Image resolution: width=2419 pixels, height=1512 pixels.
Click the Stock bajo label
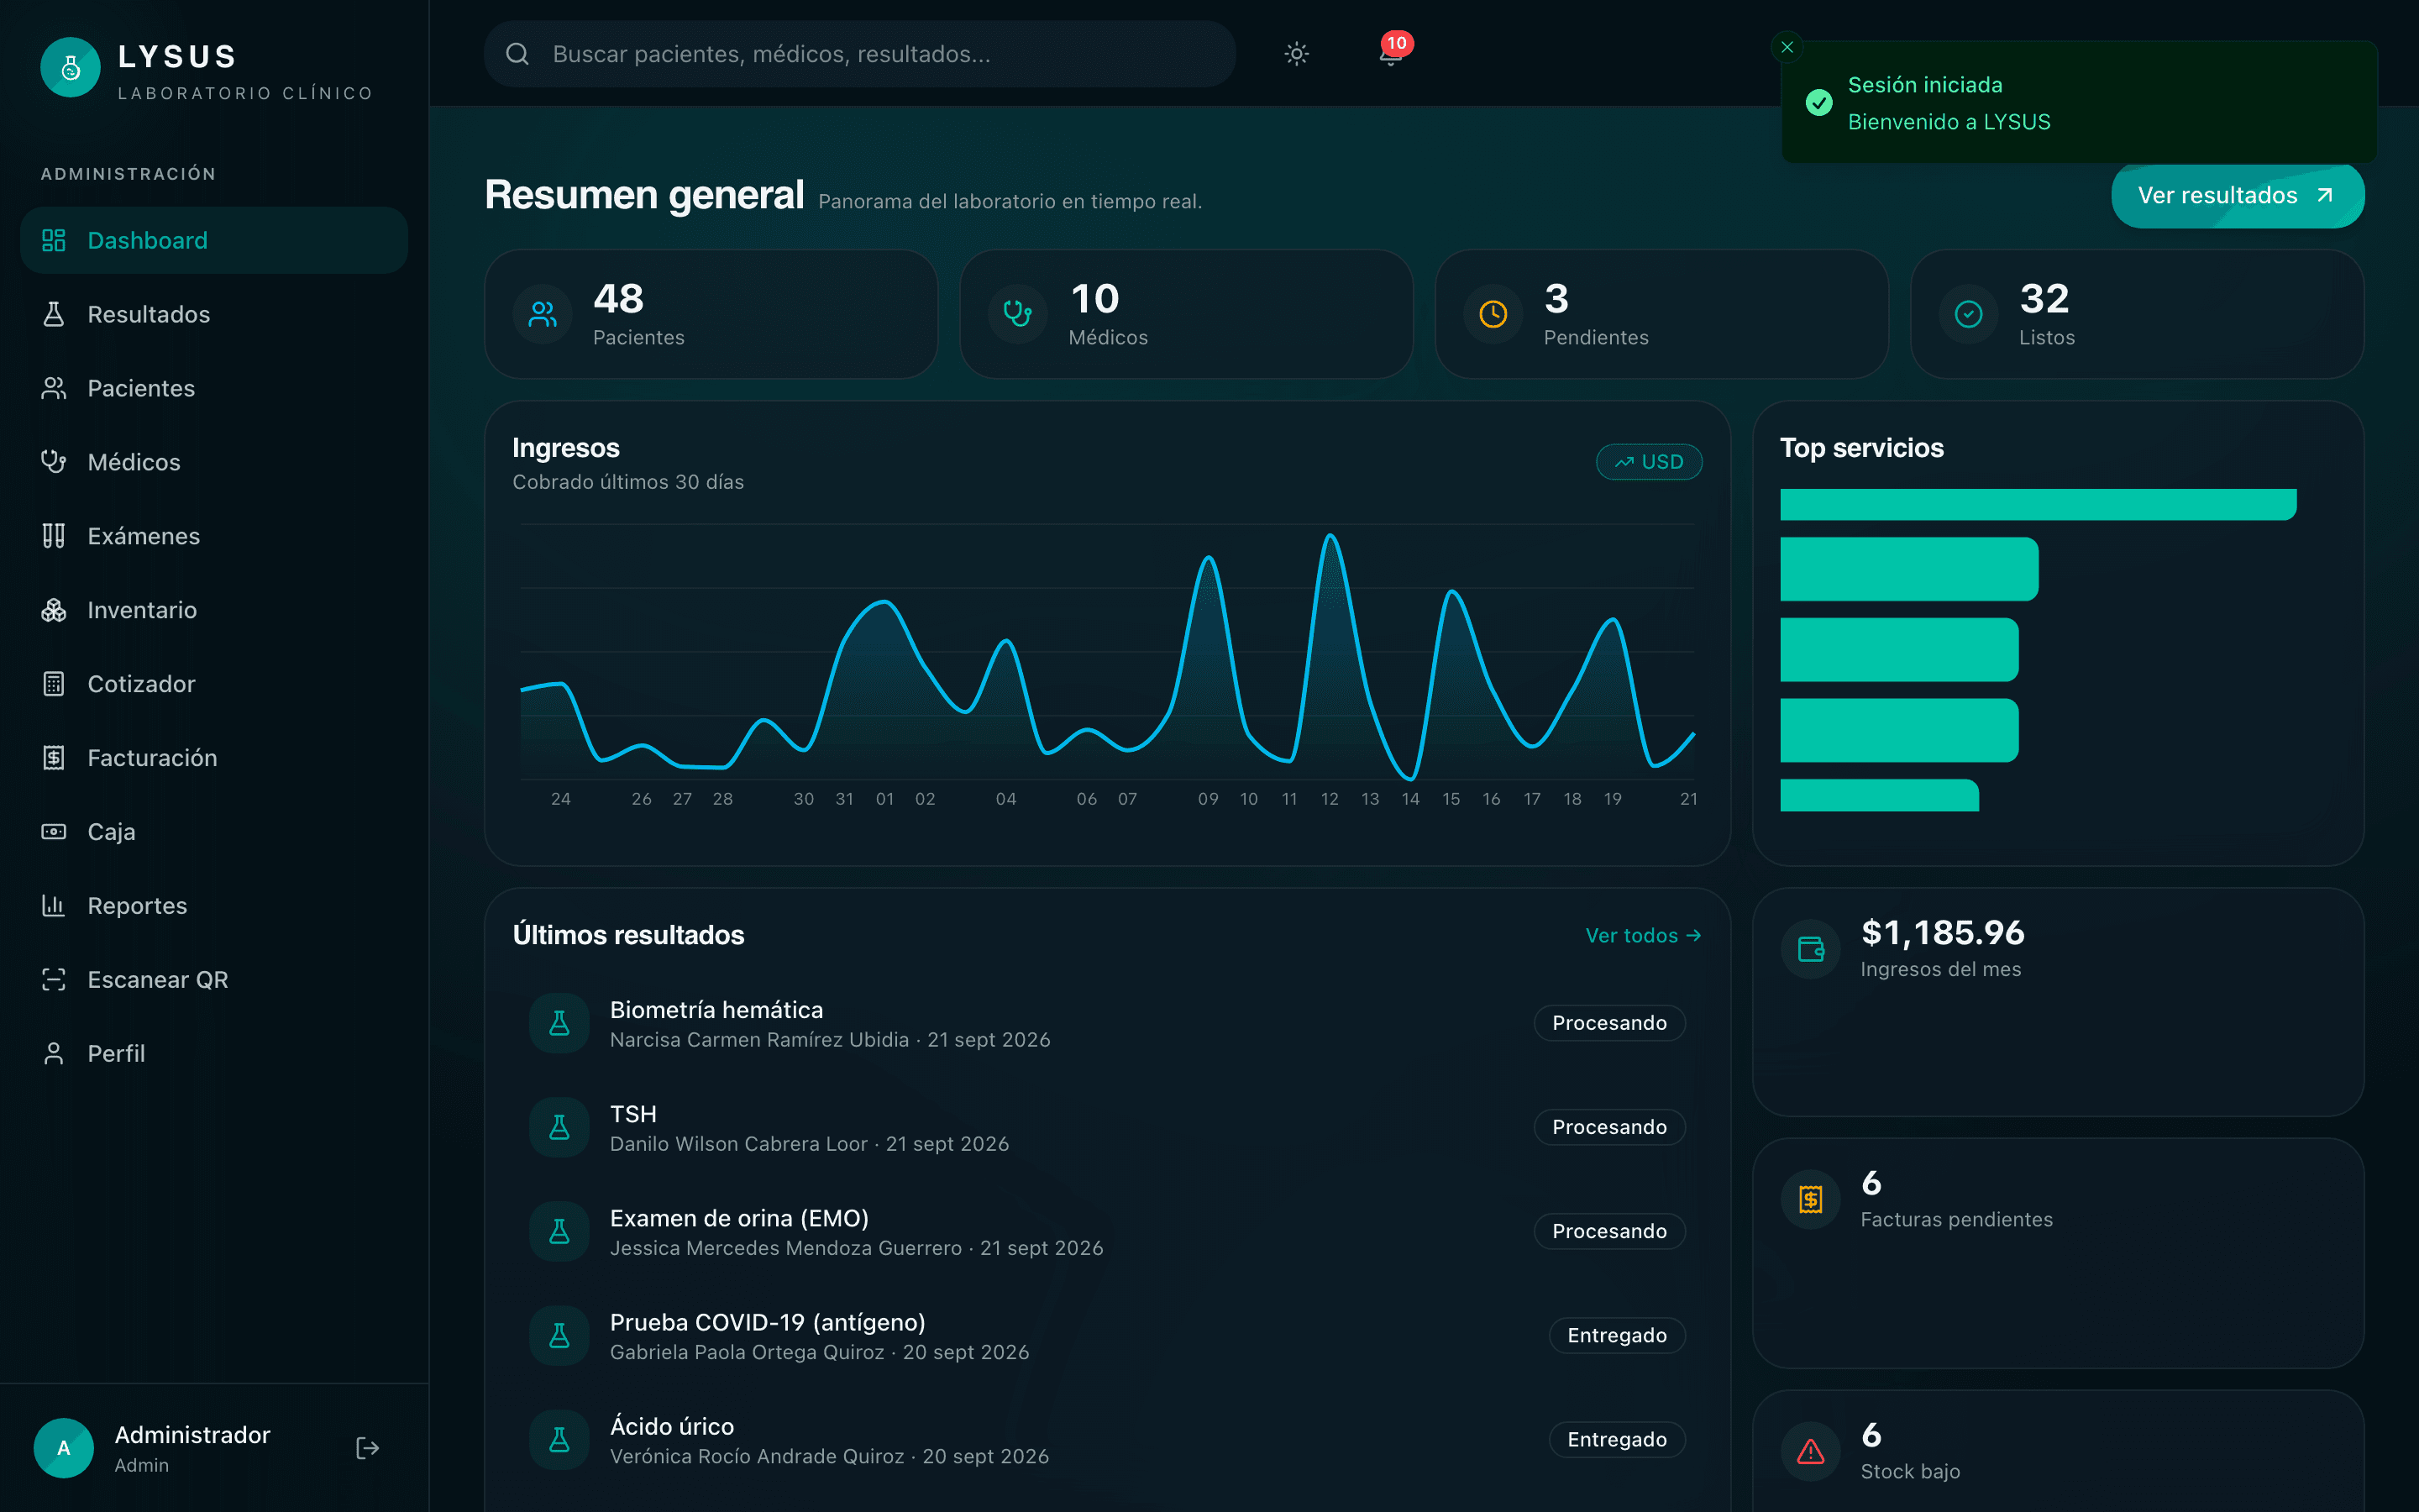pyautogui.click(x=1910, y=1471)
